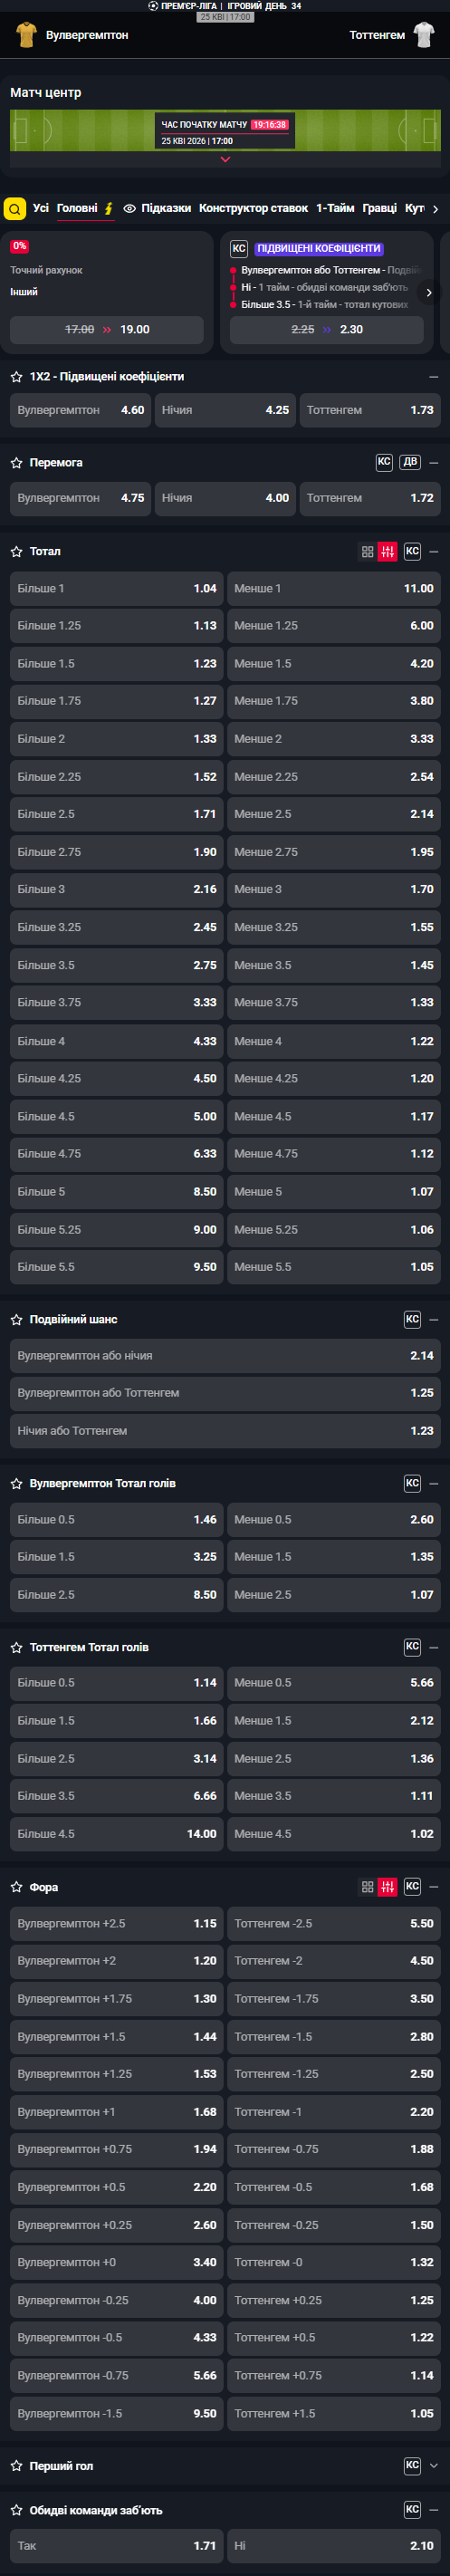Open the Конструктор ставок tab
Viewport: 450px width, 2576px height.
[x=253, y=208]
